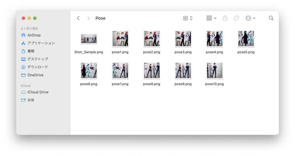
Task: Minimize the window with yellow button
Action: coord(29,18)
